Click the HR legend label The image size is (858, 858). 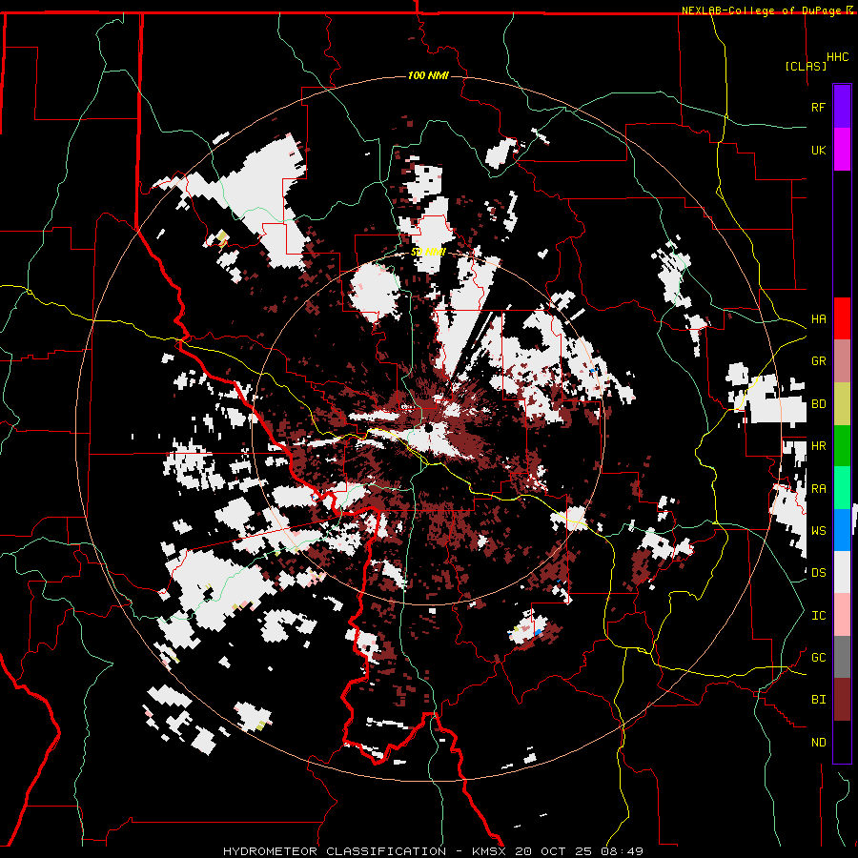tap(818, 446)
